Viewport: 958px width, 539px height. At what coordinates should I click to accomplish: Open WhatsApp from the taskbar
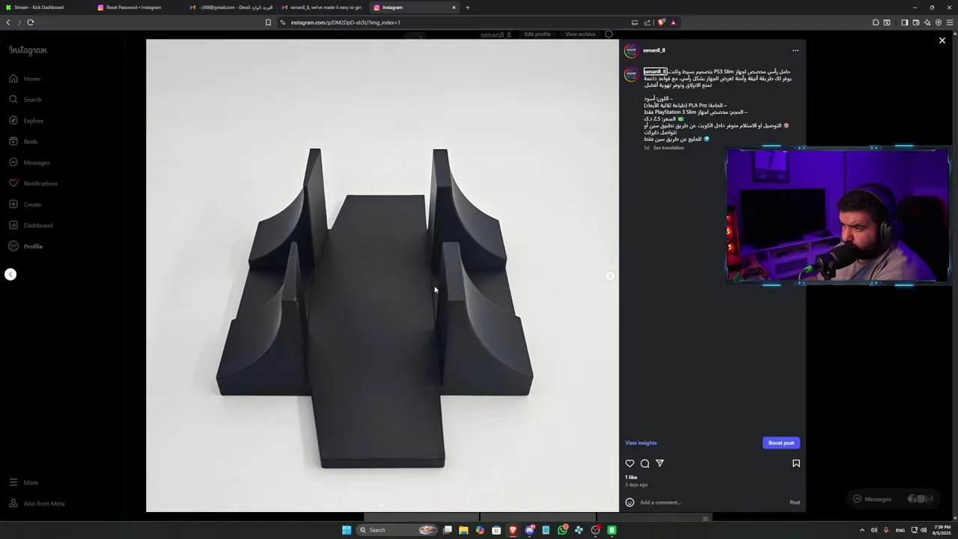[x=562, y=530]
